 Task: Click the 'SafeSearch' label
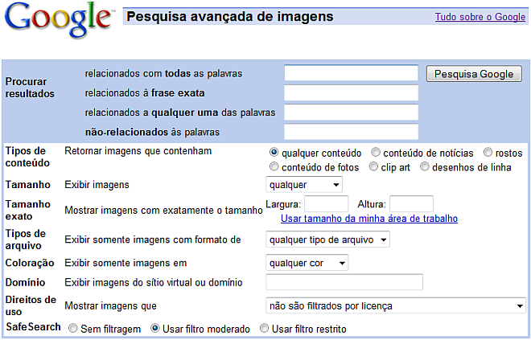[33, 327]
